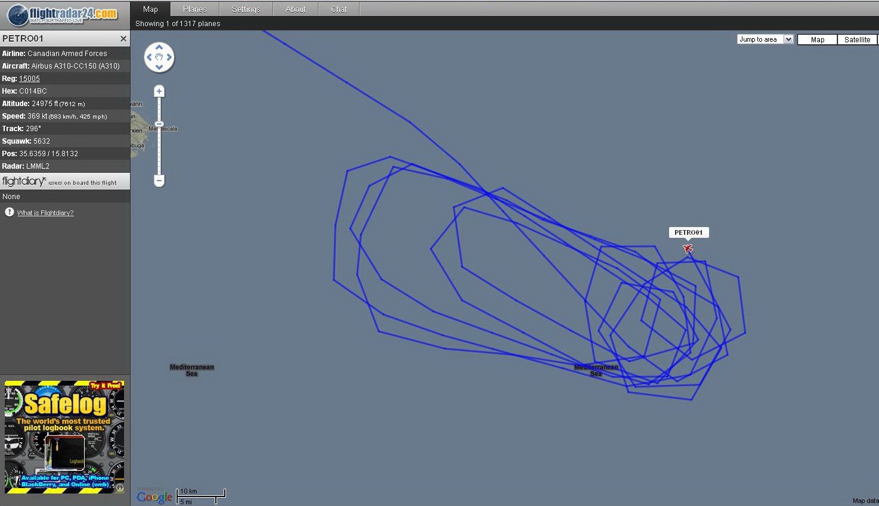
Task: Switch map to Map view
Action: click(x=817, y=39)
